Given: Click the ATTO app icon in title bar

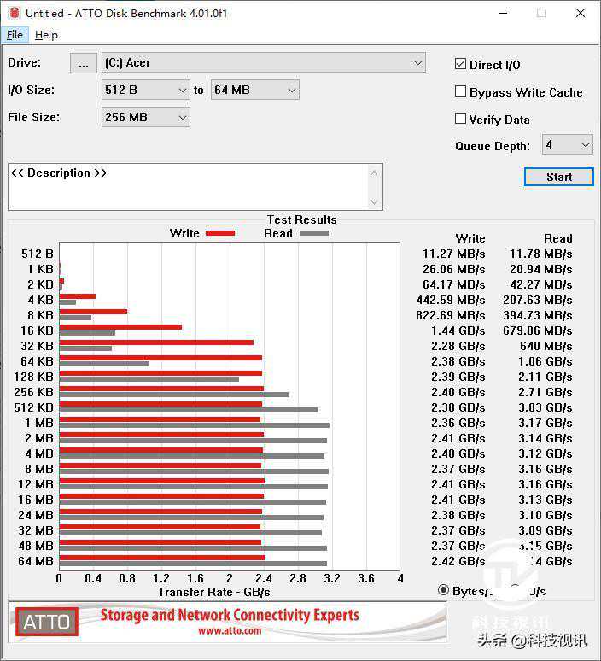Looking at the screenshot, I should [x=12, y=13].
